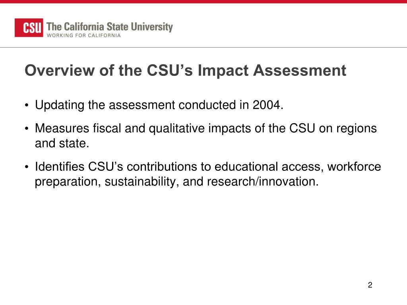Click the words "educational access" in third bullet

(x=269, y=166)
